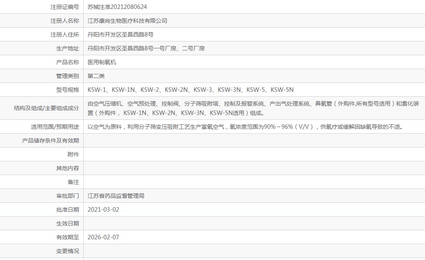
Task: Click the 产品储存条件及有效期 label
Action: (x=50, y=141)
